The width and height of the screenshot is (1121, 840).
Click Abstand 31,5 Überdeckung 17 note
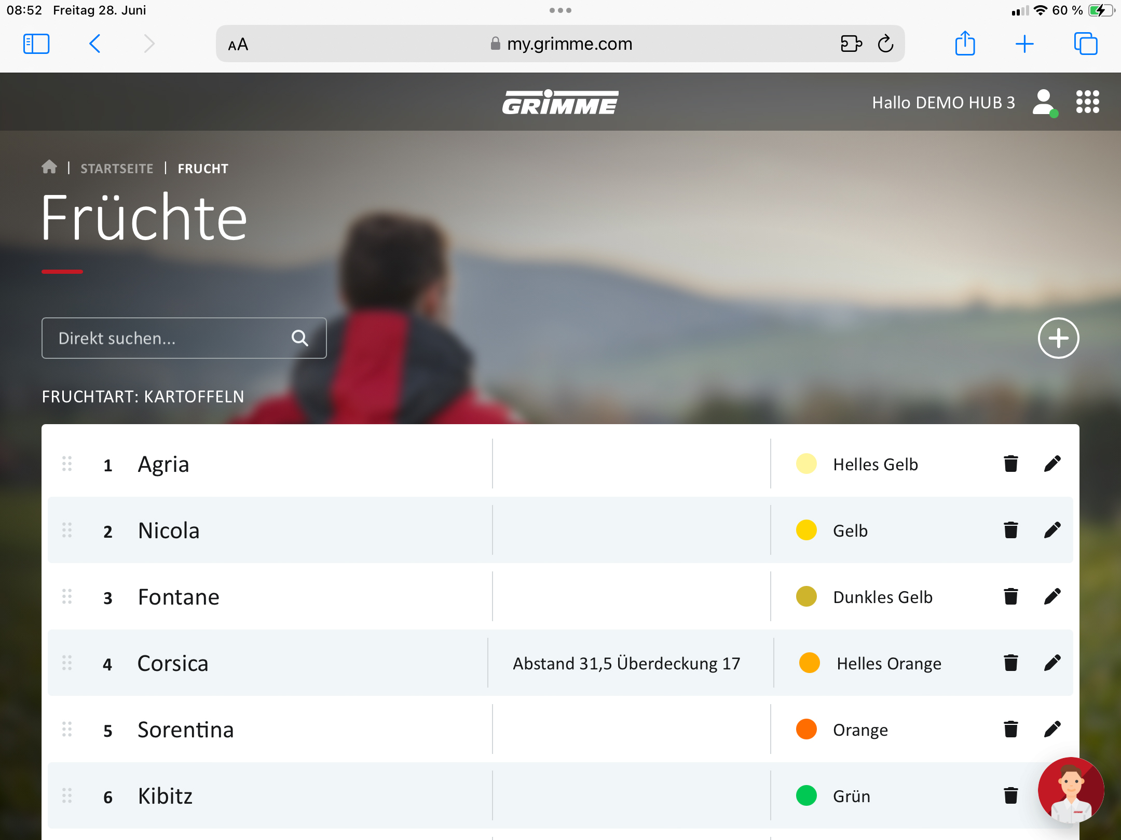[626, 664]
